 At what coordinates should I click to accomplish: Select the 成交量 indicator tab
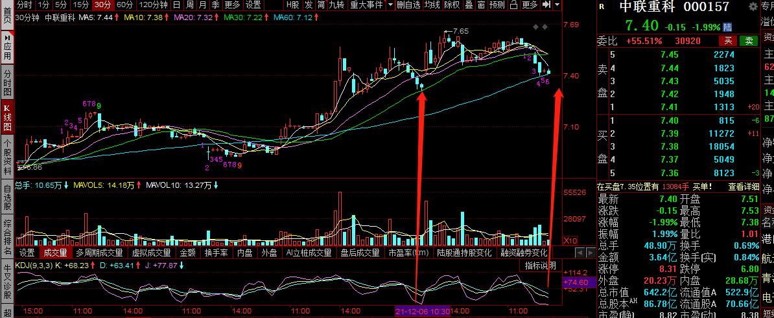coord(55,253)
